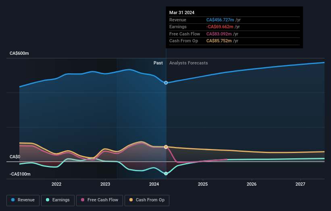Click the Cash From Op label in tooltip

tap(184, 41)
